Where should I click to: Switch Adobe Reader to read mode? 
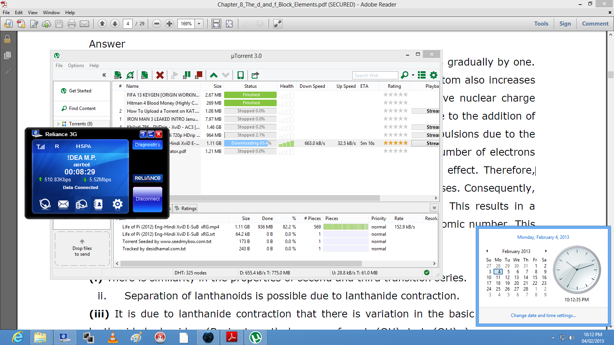(x=277, y=24)
